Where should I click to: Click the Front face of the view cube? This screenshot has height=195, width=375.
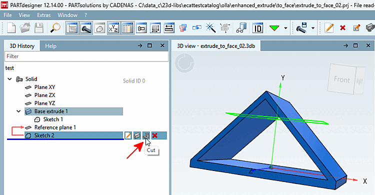341,79
